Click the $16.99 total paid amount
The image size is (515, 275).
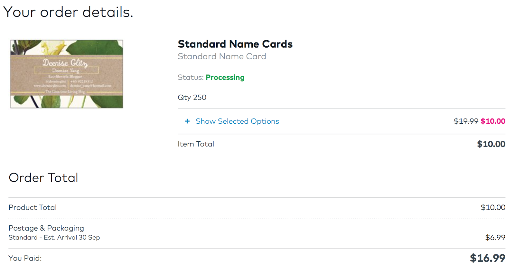coord(487,258)
